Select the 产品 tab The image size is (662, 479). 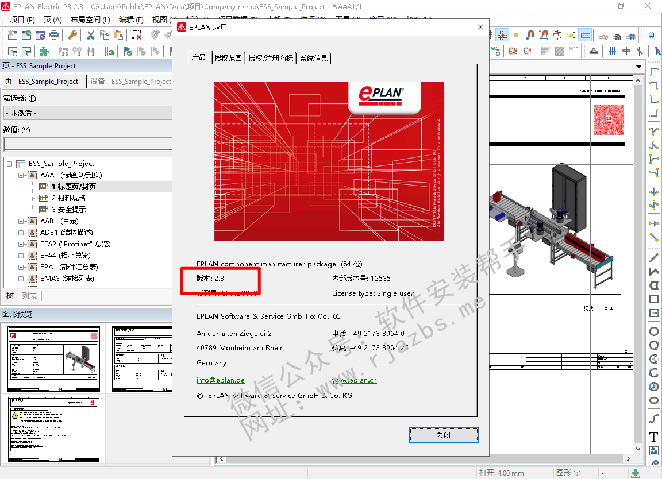click(198, 57)
